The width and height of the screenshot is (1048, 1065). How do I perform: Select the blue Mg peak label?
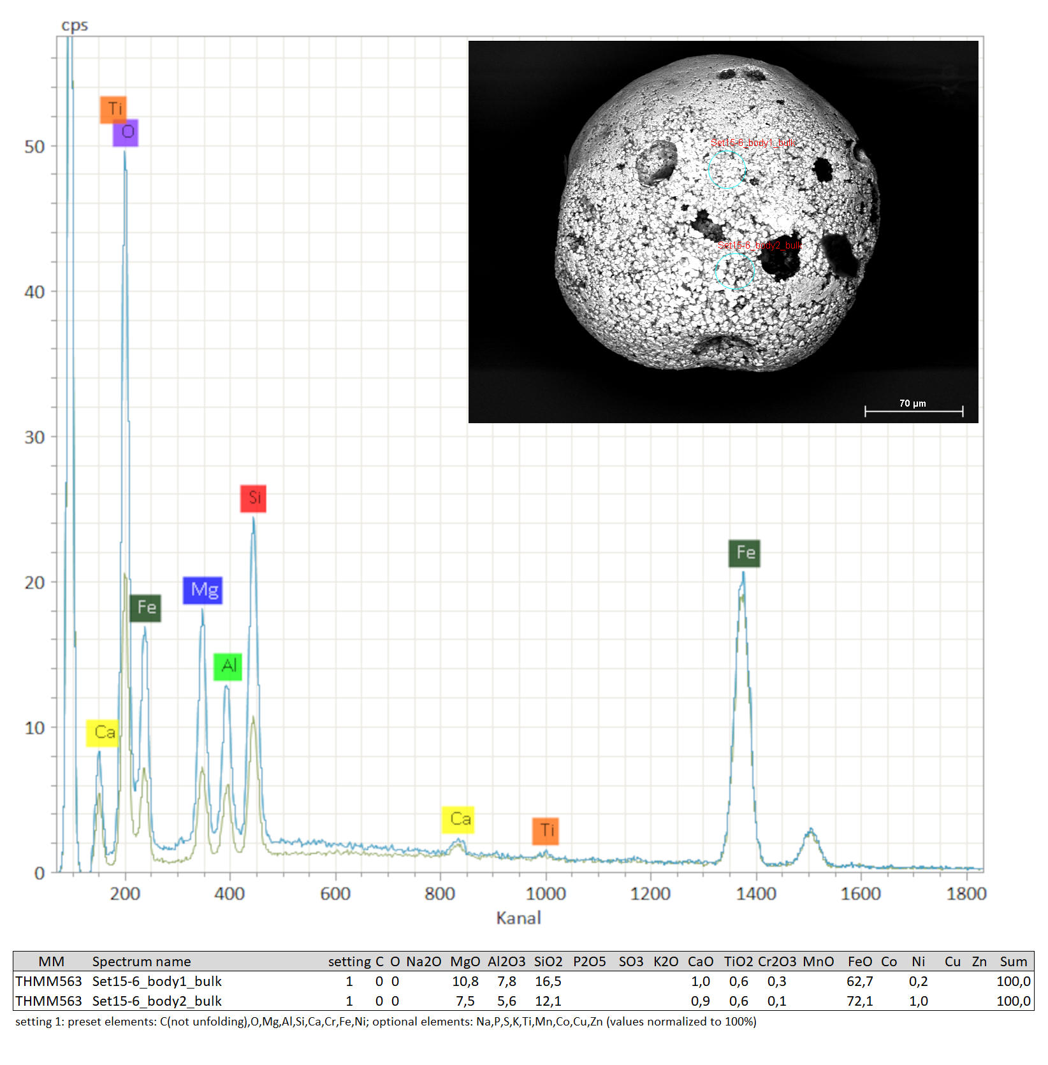(x=203, y=590)
